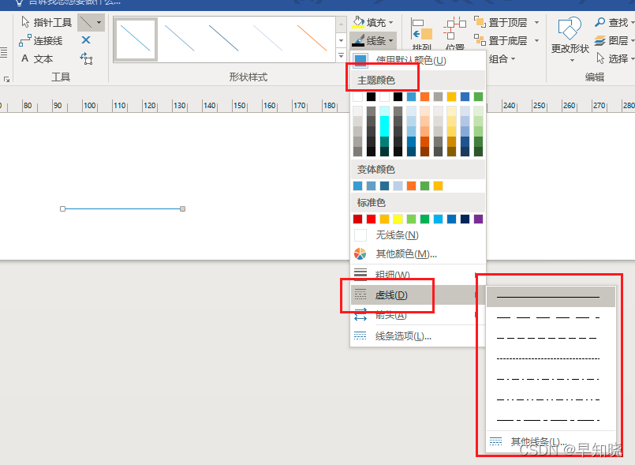Click the Position (位置) icon

[454, 34]
